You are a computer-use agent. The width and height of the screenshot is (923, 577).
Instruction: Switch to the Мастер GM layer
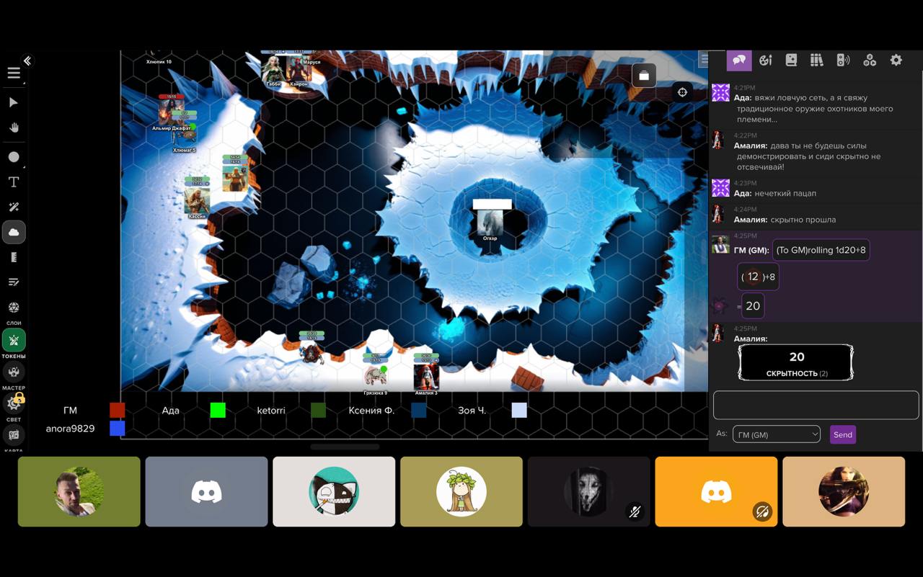(x=14, y=372)
